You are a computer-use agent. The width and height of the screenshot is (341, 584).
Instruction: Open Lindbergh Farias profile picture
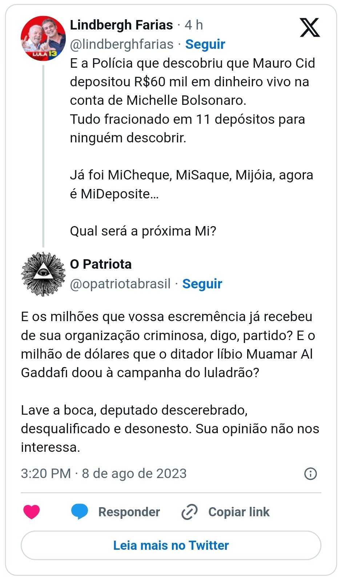coord(43,38)
